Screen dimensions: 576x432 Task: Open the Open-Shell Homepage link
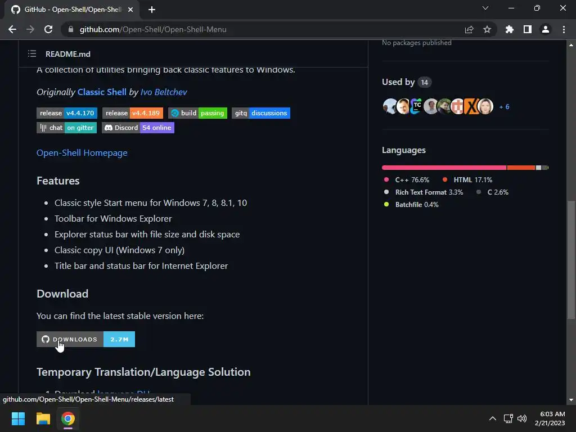click(x=82, y=153)
